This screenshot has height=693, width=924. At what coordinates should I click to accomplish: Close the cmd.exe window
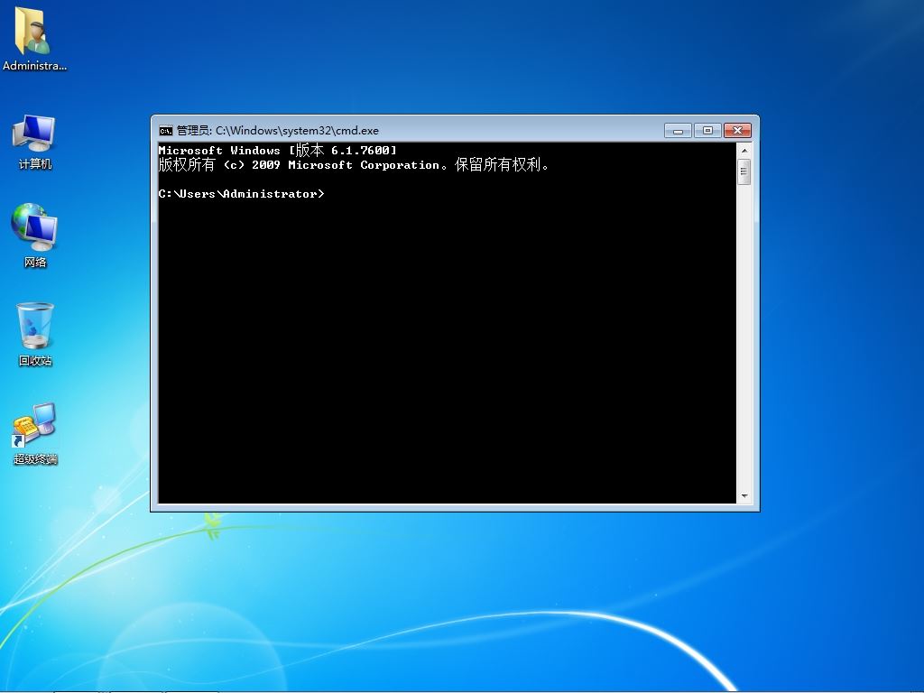[737, 130]
